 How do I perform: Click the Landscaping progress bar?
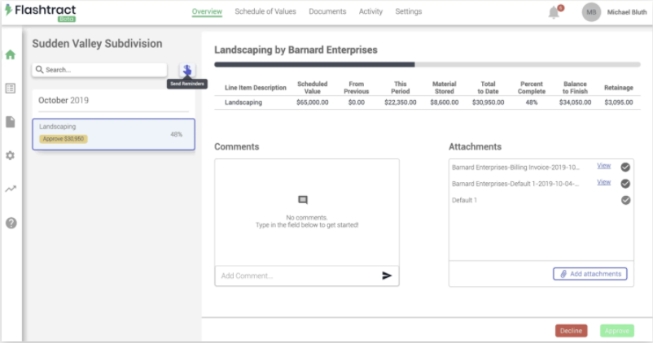pos(427,64)
